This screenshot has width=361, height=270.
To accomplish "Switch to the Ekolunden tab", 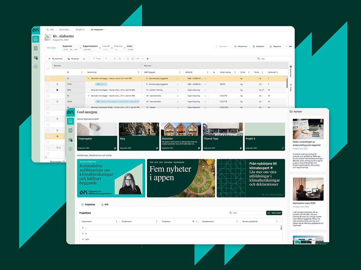I will pyautogui.click(x=64, y=30).
